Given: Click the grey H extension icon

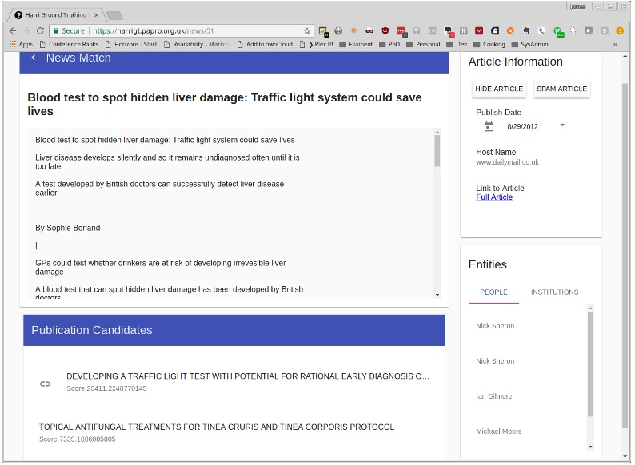Looking at the screenshot, I should point(464,30).
